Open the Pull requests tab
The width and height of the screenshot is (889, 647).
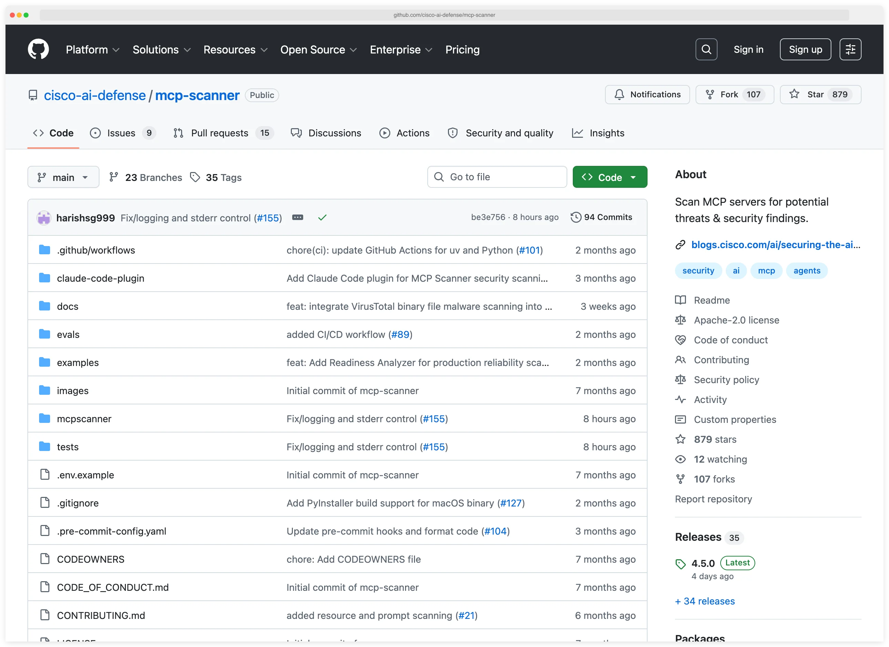tap(219, 133)
